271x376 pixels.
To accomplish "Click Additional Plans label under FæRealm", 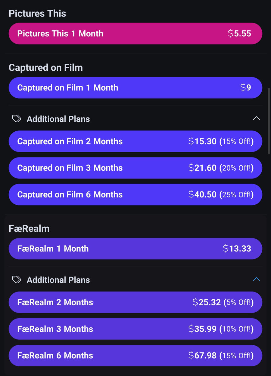I will tap(58, 280).
